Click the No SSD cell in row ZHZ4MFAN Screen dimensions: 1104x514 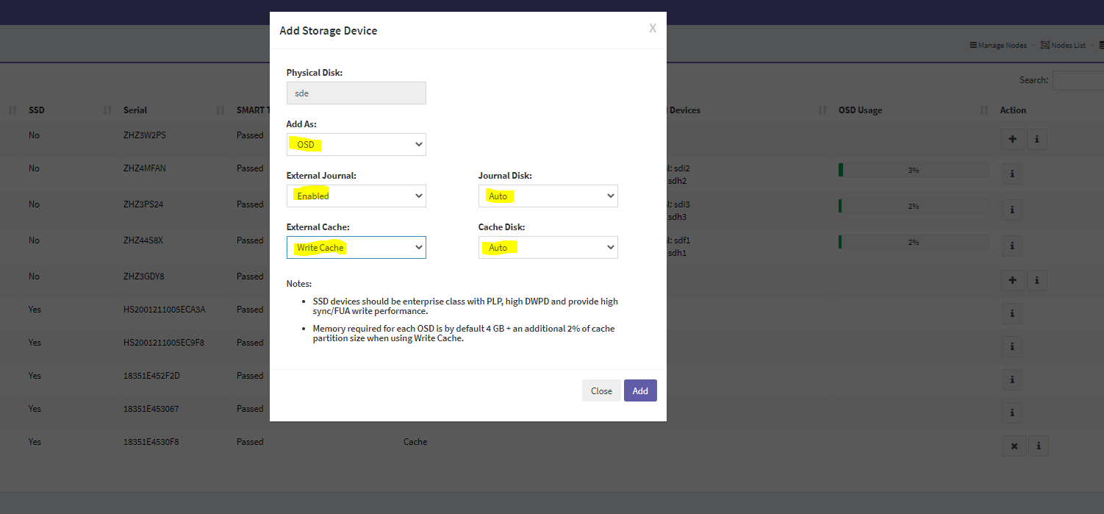tap(34, 168)
